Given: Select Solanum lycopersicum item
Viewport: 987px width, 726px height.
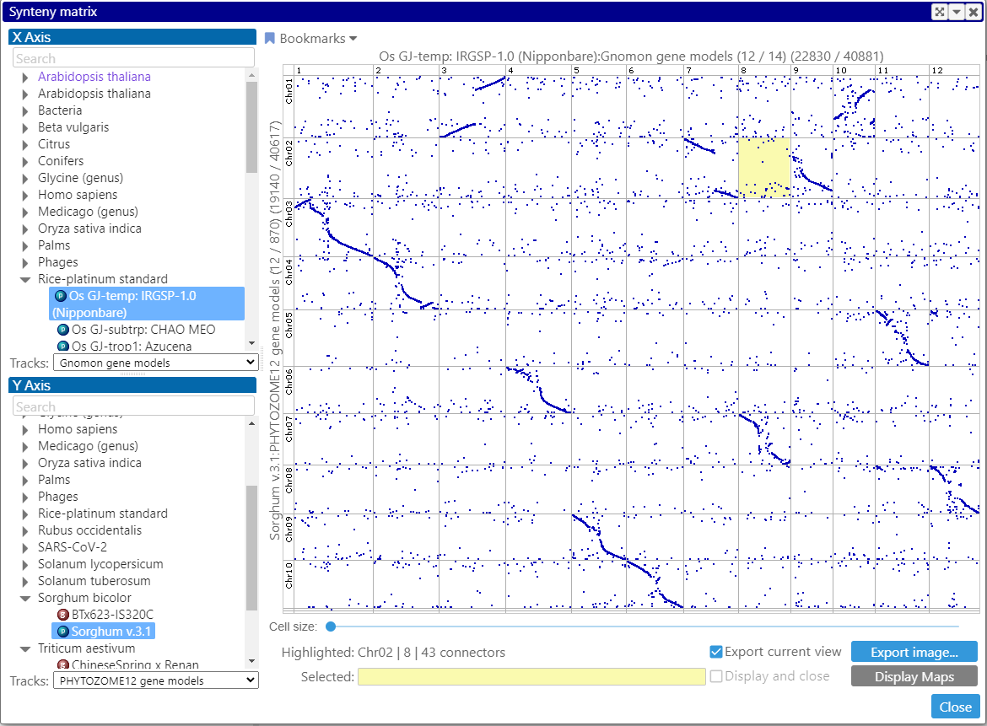Looking at the screenshot, I should coord(100,564).
